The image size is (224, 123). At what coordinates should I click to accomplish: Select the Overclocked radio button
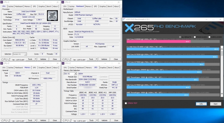pos(209,37)
